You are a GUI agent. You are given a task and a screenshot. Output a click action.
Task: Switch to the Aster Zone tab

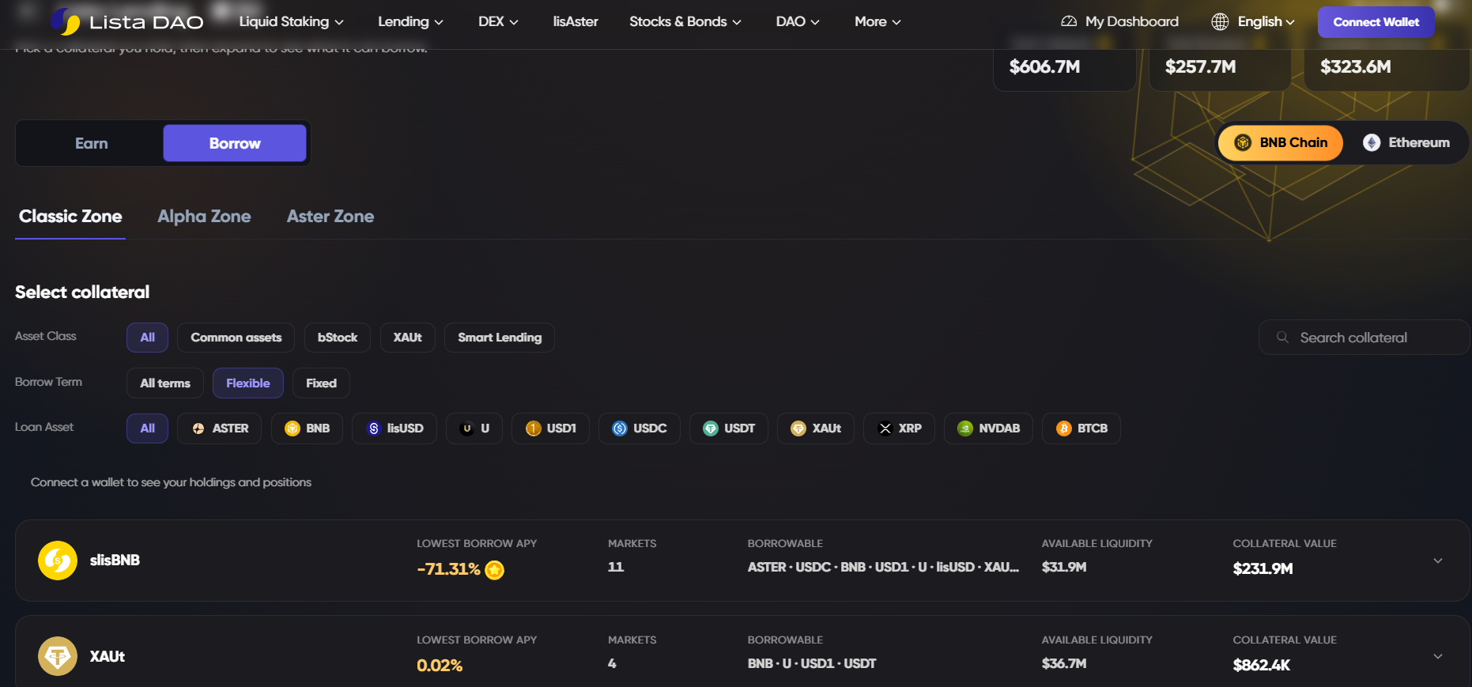tap(330, 217)
